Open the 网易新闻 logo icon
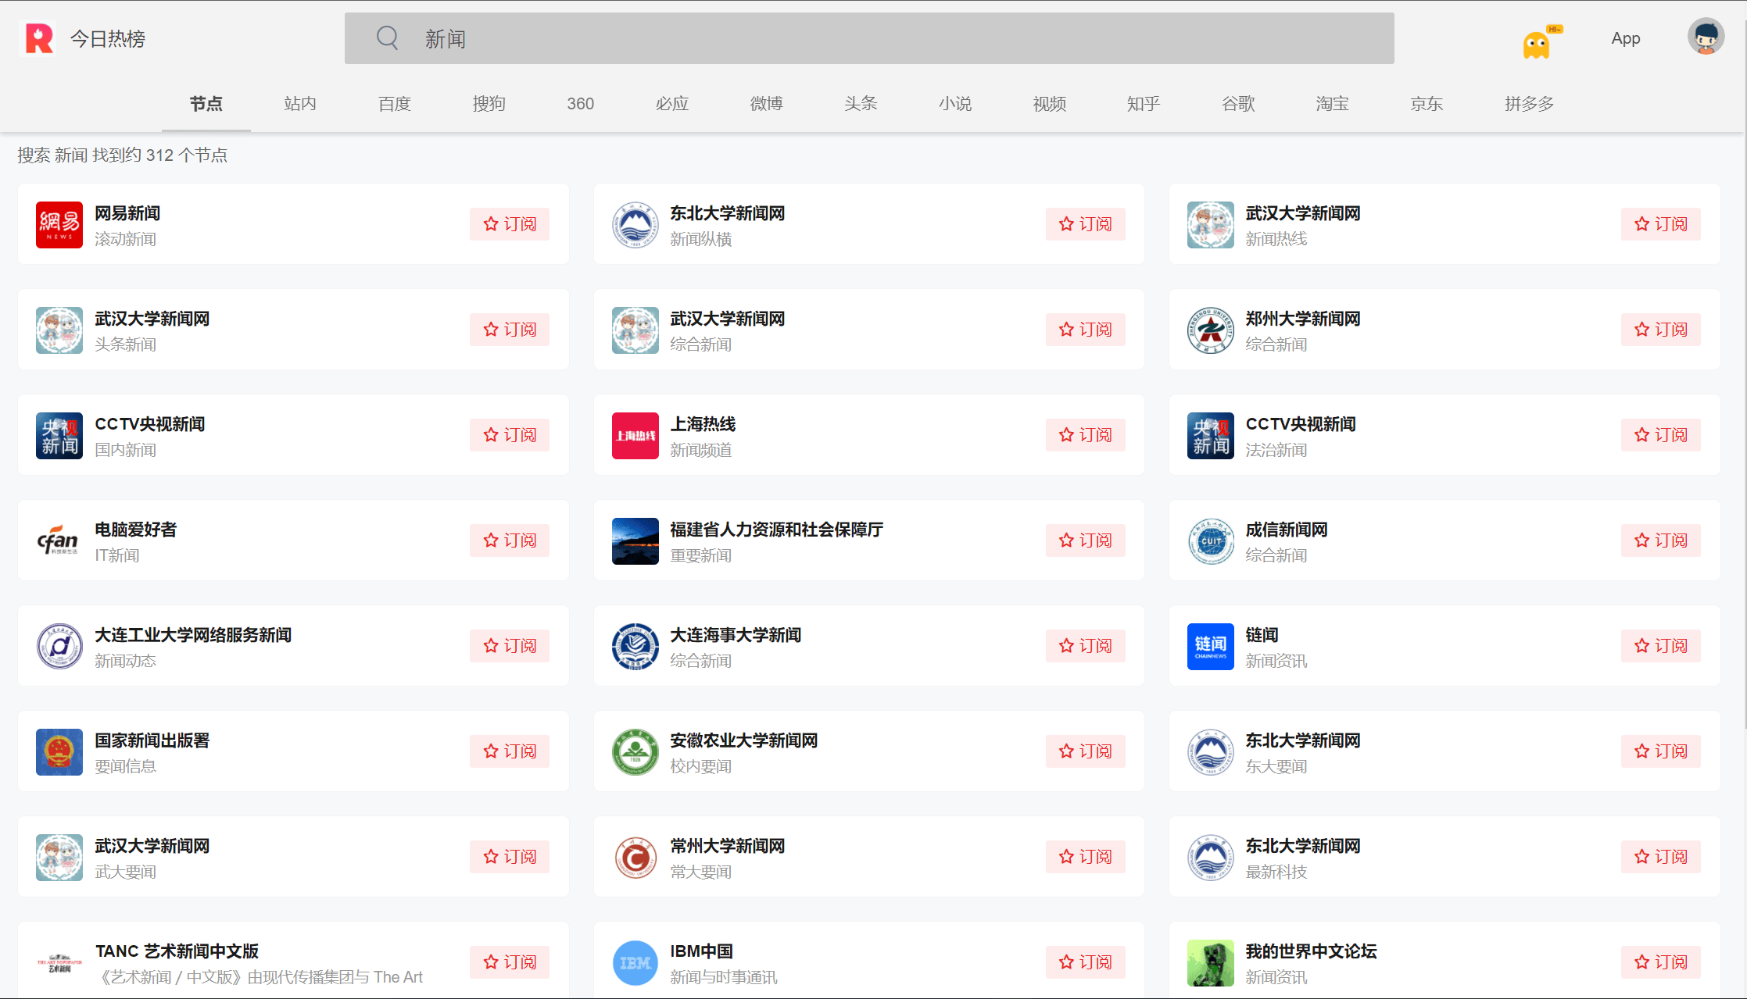 (x=59, y=225)
